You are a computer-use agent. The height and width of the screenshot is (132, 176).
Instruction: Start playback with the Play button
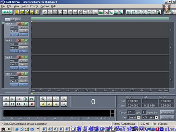point(12,99)
